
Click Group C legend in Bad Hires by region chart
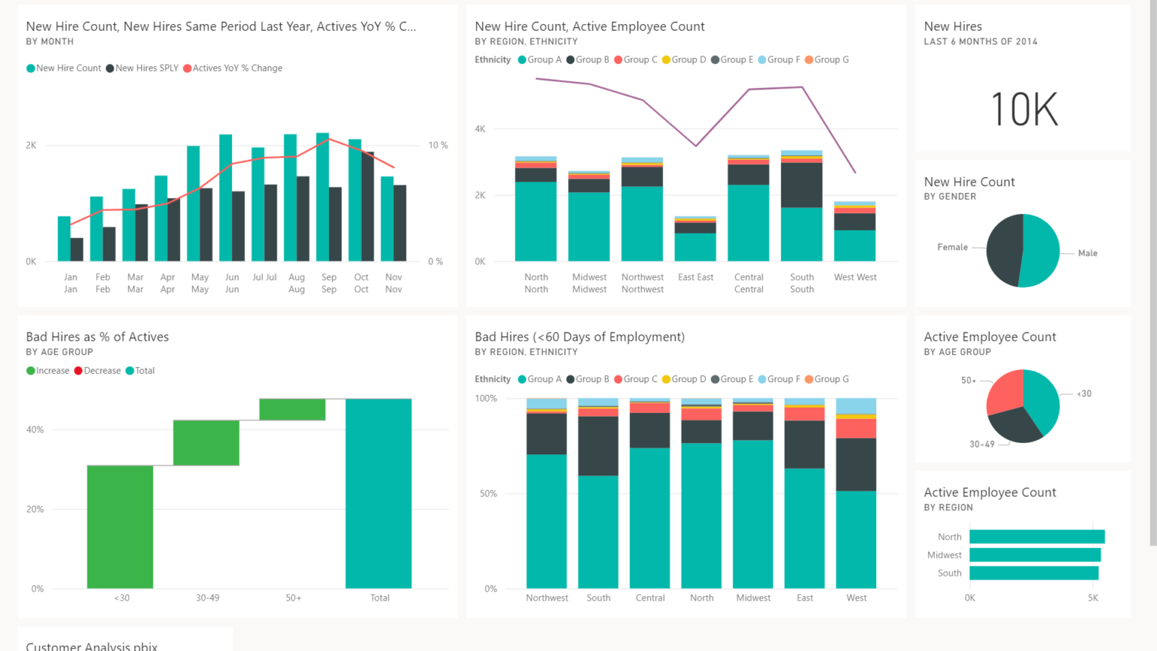636,380
